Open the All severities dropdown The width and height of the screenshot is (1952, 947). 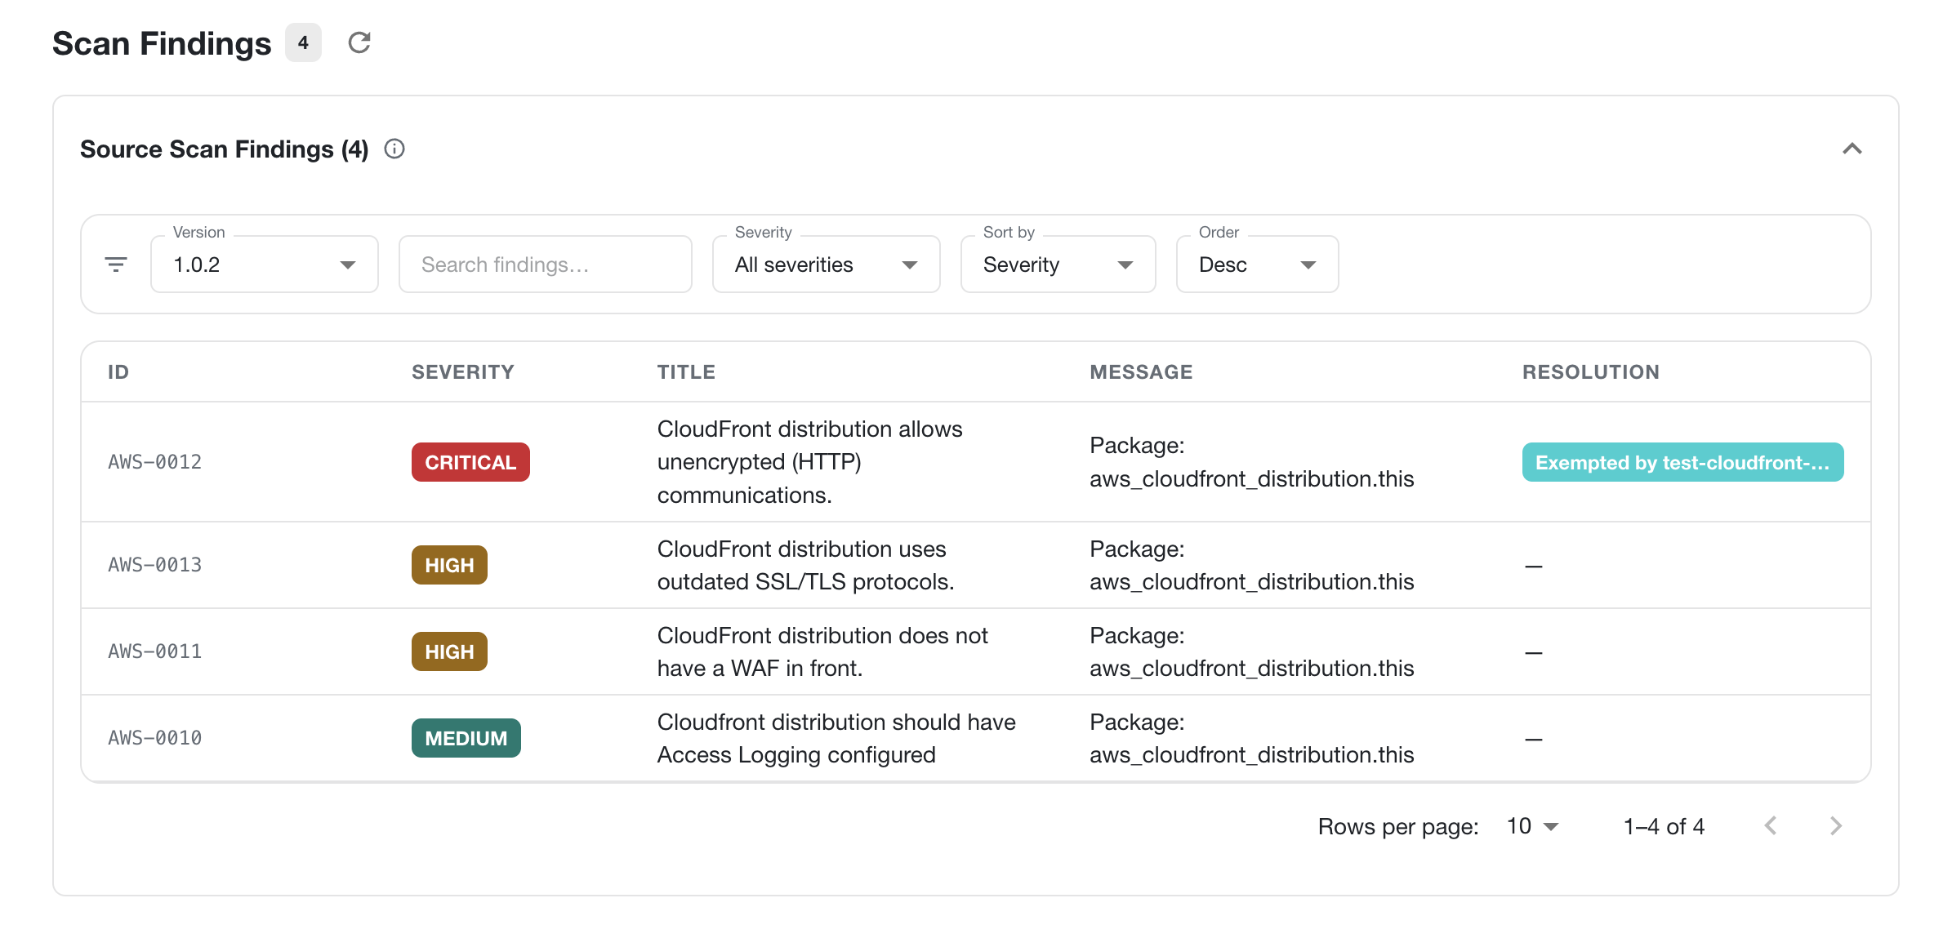click(x=827, y=265)
